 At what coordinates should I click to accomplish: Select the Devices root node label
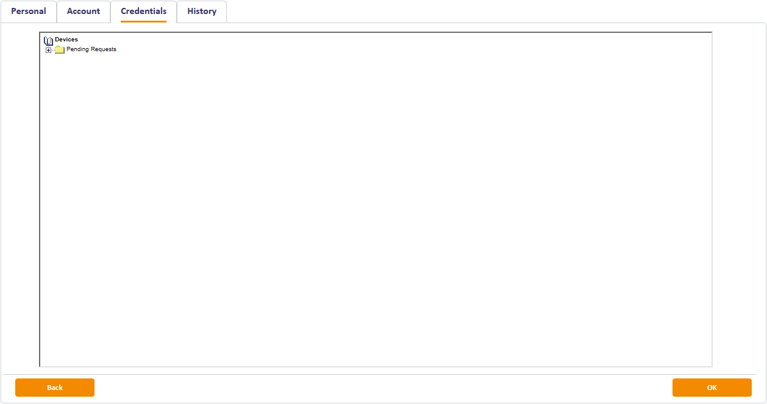click(x=66, y=40)
